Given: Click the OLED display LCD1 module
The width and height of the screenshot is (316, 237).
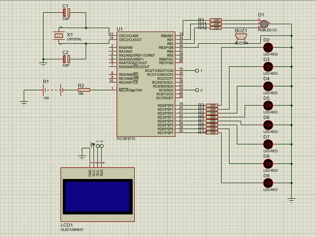Looking at the screenshot, I should [98, 194].
